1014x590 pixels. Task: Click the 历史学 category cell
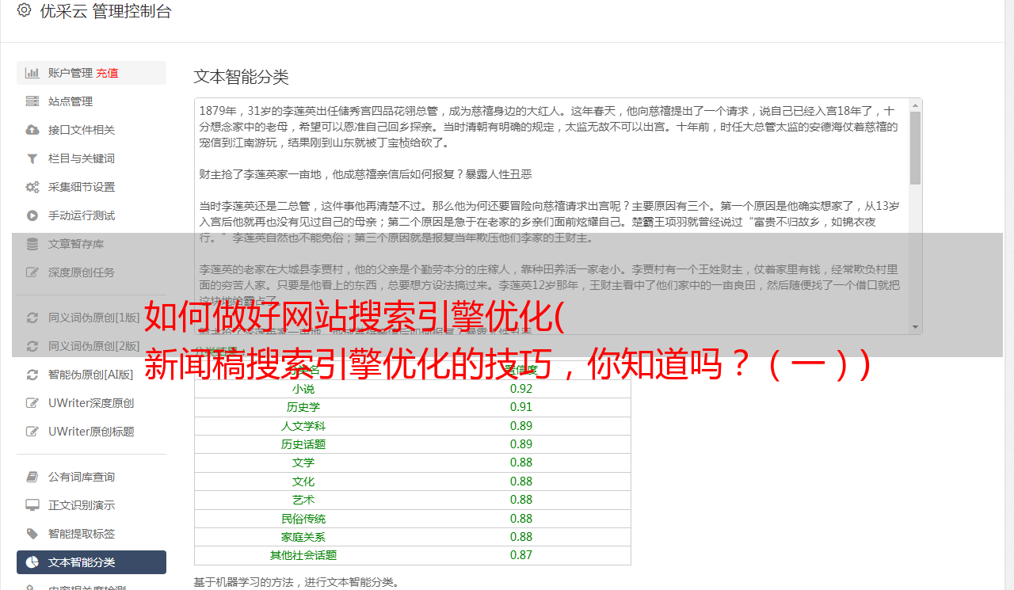(303, 407)
